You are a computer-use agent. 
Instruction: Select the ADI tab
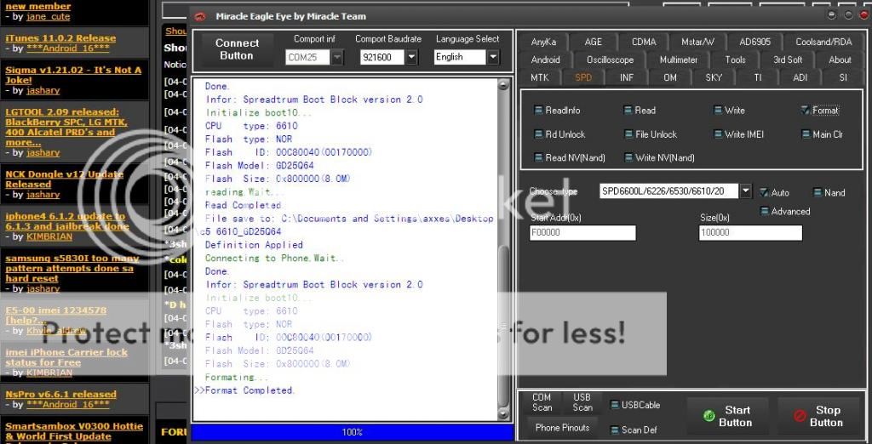pyautogui.click(x=800, y=77)
